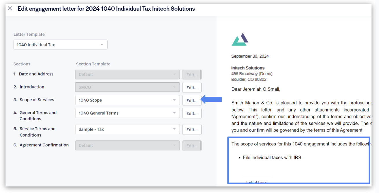
Task: Click the 'Service Terms and Conditions' section label
Action: pyautogui.click(x=38, y=132)
